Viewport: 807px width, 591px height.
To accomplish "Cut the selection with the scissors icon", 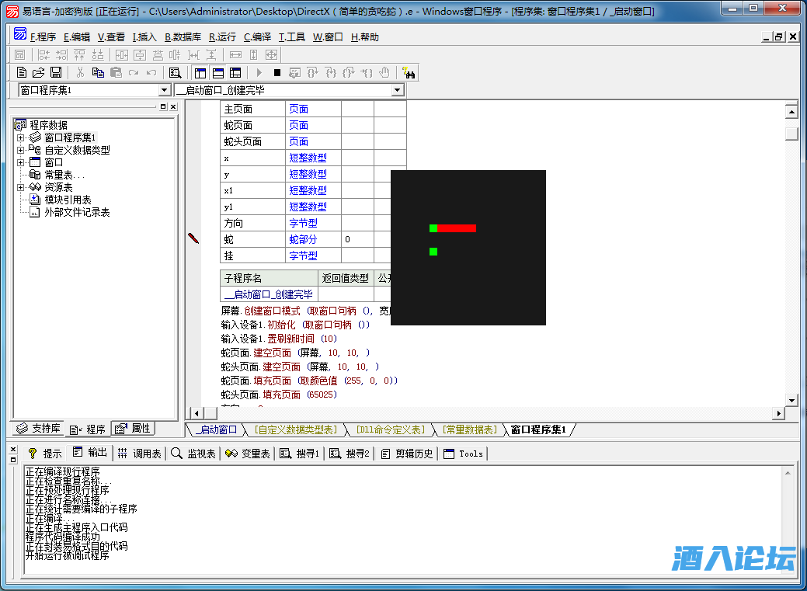I will coord(80,72).
